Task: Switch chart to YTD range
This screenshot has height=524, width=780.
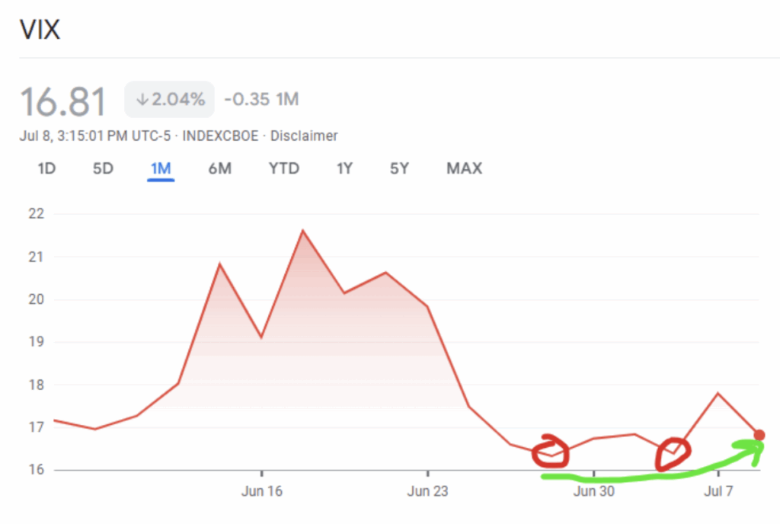Action: click(284, 168)
